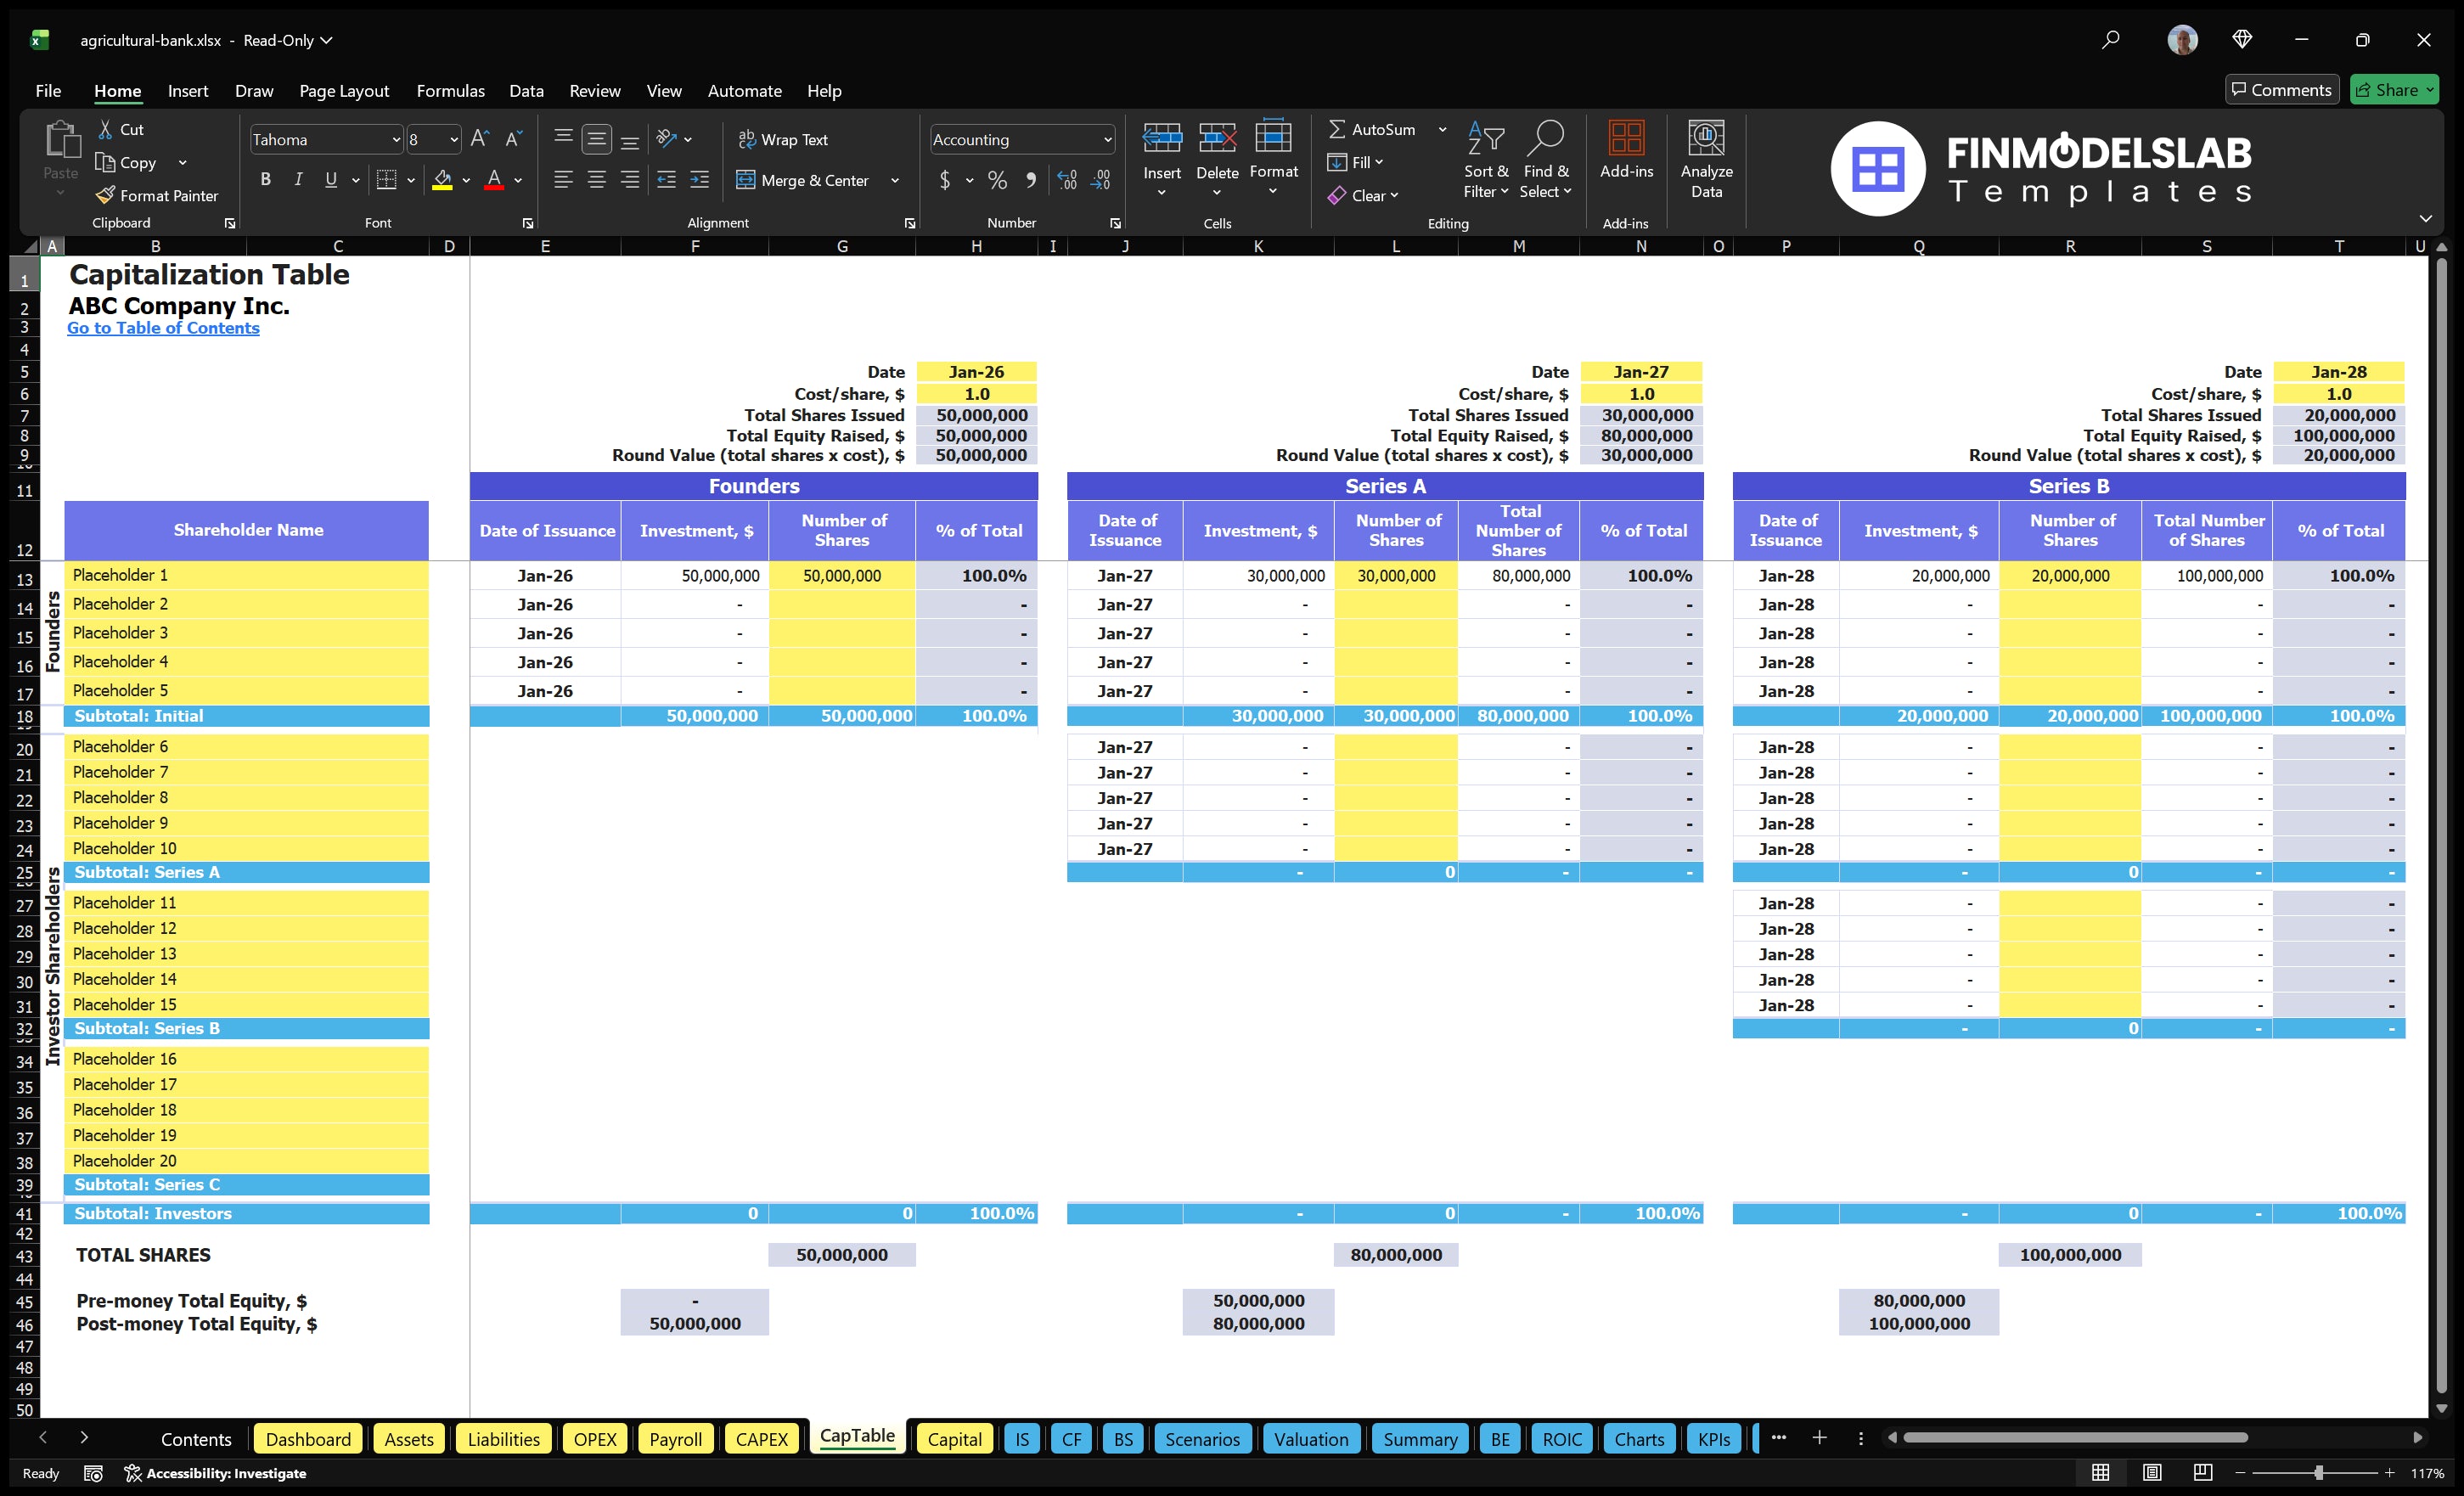The width and height of the screenshot is (2464, 1496).
Task: Open Find & Select
Action: [1545, 160]
